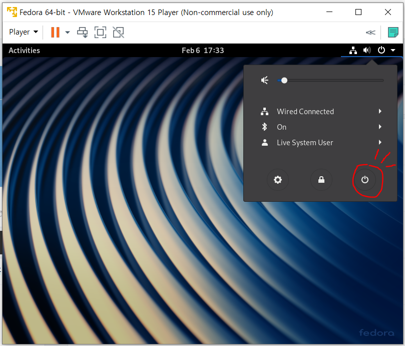The image size is (405, 346).
Task: Open the Wired Connected submenu
Action: pyautogui.click(x=320, y=111)
